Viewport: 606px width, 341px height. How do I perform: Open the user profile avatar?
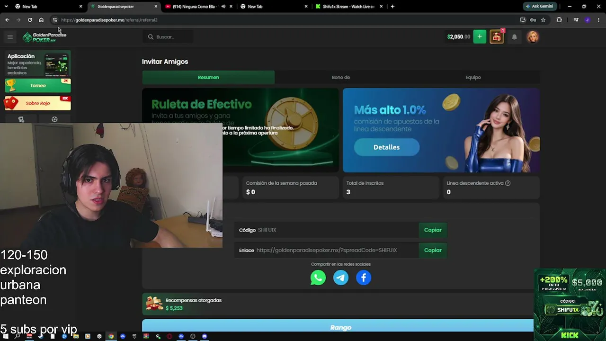click(x=533, y=37)
